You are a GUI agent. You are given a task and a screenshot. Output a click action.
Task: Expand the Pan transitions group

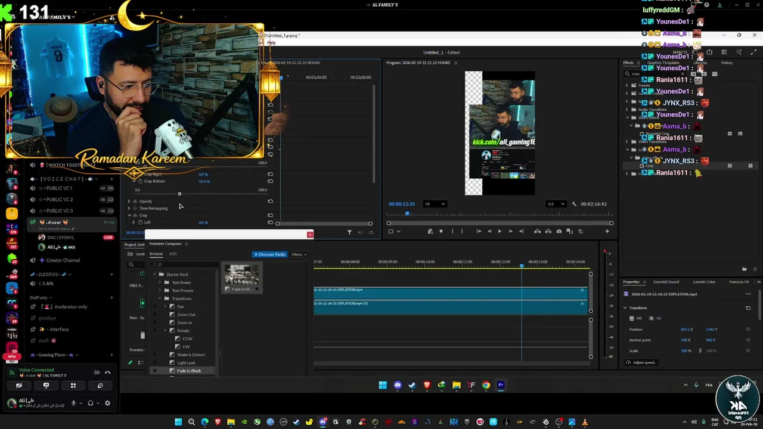click(x=165, y=306)
